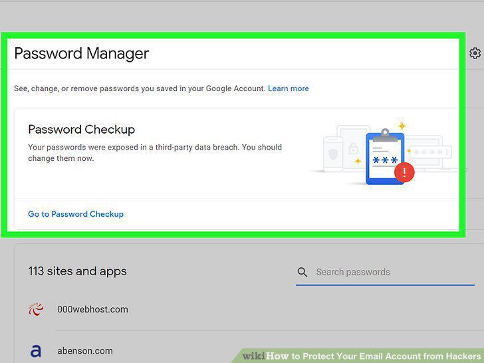Click the abenson.com site icon

click(36, 351)
